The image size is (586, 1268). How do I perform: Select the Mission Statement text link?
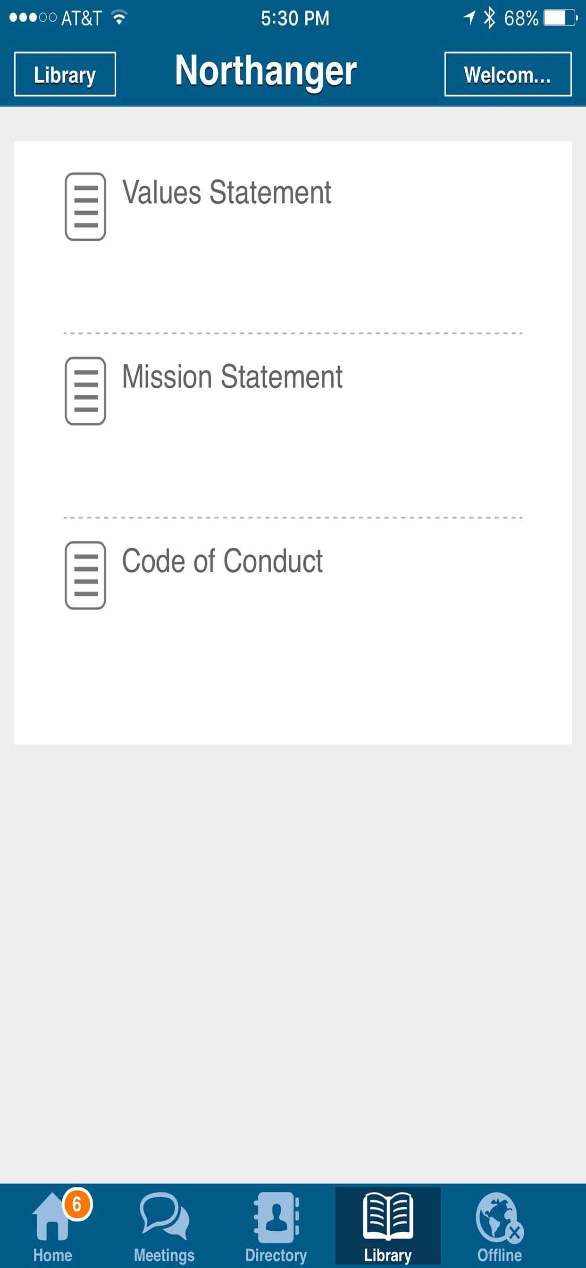(x=232, y=376)
